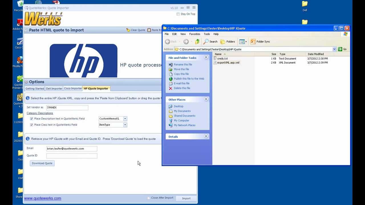
Task: Click the Forward arrow in Explorer toolbar
Action: 186,42
